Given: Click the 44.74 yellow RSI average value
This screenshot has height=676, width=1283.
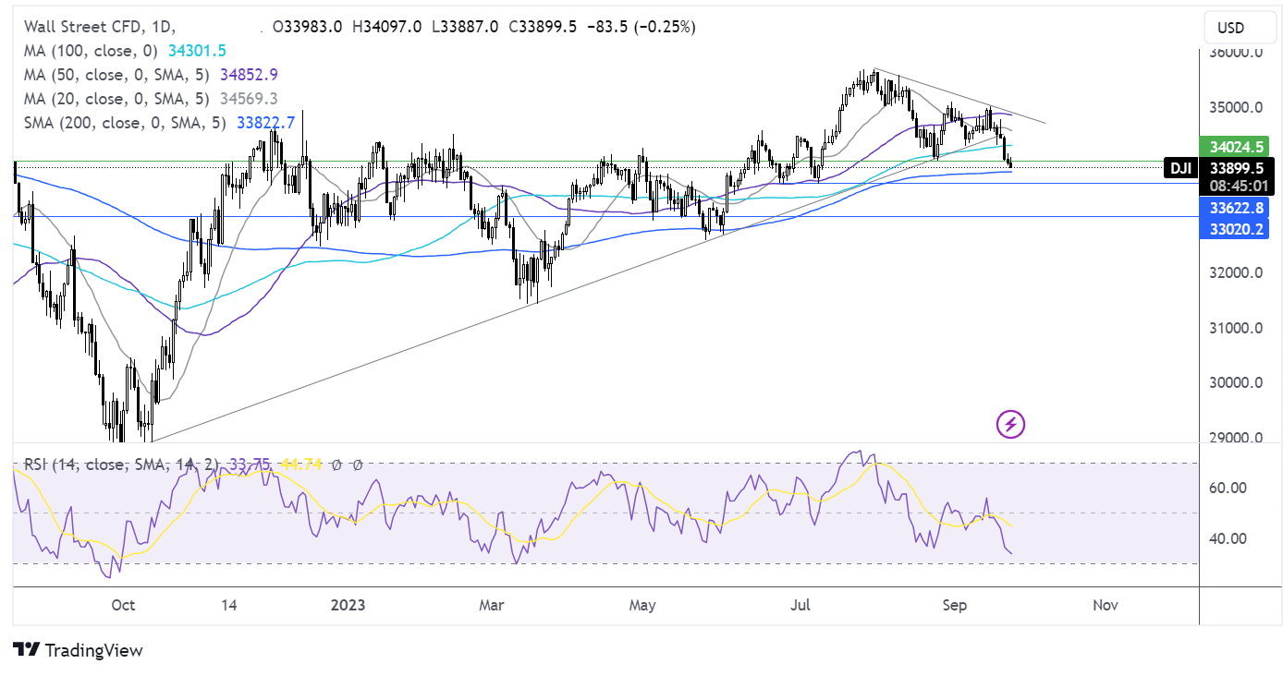Looking at the screenshot, I should [302, 465].
